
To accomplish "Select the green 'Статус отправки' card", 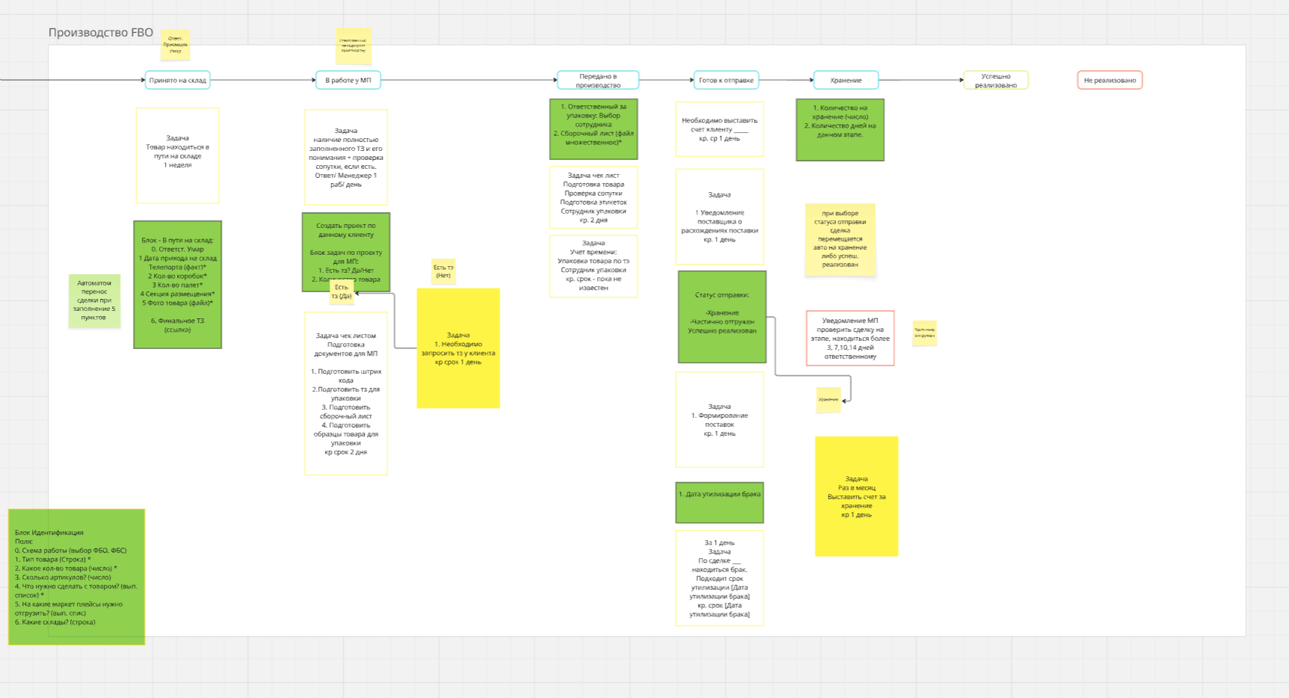I will click(x=722, y=317).
